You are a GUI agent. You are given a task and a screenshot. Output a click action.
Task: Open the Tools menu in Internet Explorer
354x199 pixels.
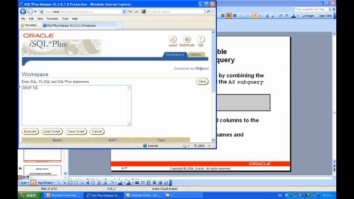[x=65, y=19]
